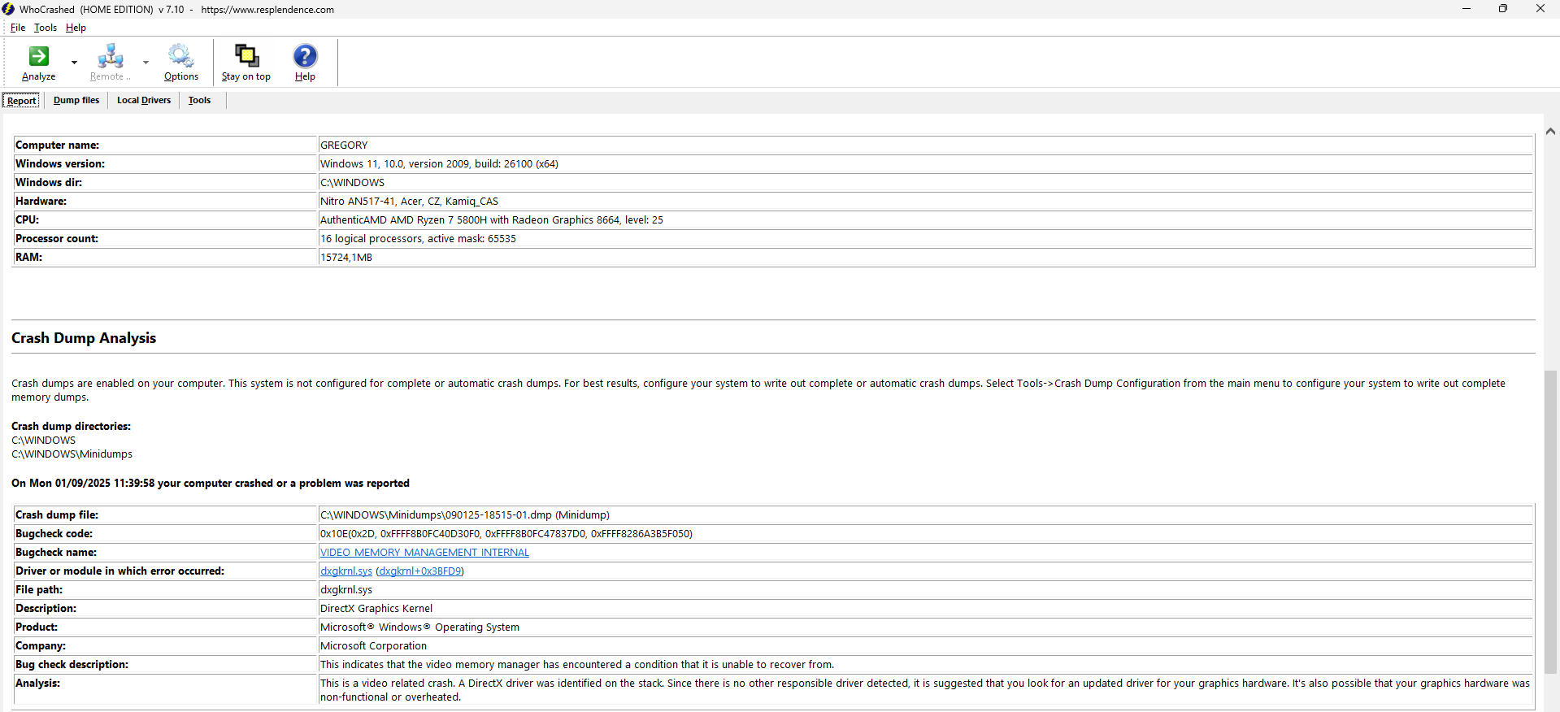Switch to the Tools tab below toolbar
This screenshot has height=712, width=1560.
tap(199, 101)
